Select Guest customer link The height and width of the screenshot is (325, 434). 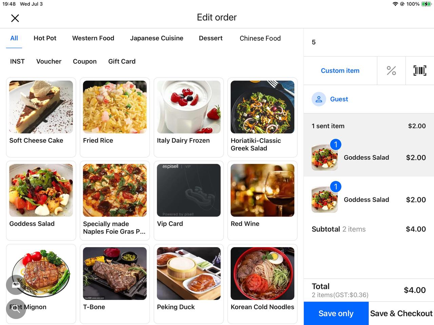(339, 99)
